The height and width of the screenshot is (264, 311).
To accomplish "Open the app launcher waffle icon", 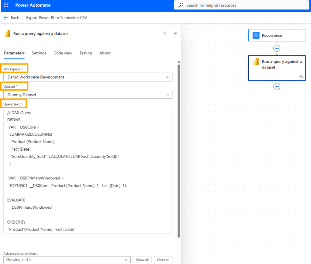I will 5,5.
